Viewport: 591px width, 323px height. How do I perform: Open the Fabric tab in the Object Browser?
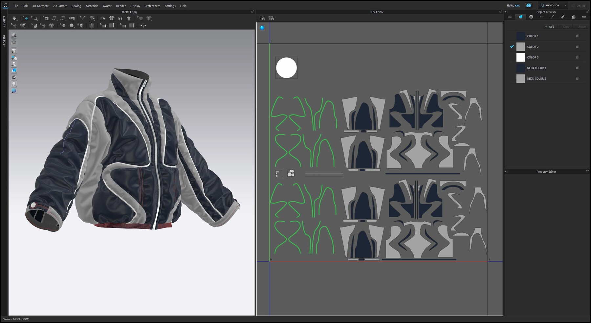click(x=520, y=16)
